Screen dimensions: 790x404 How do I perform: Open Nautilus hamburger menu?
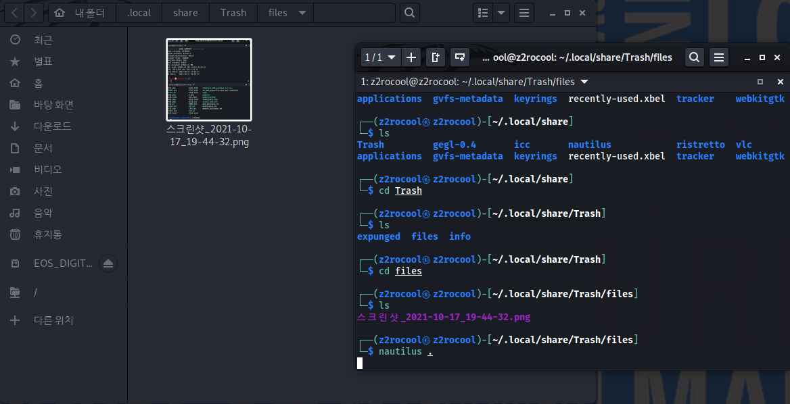click(524, 13)
